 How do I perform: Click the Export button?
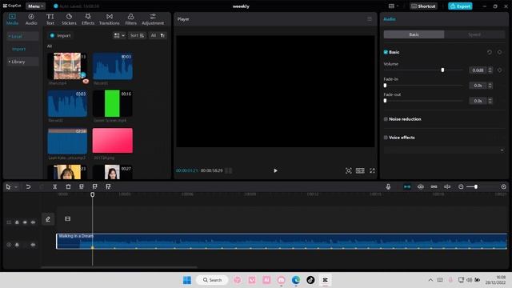tap(460, 6)
